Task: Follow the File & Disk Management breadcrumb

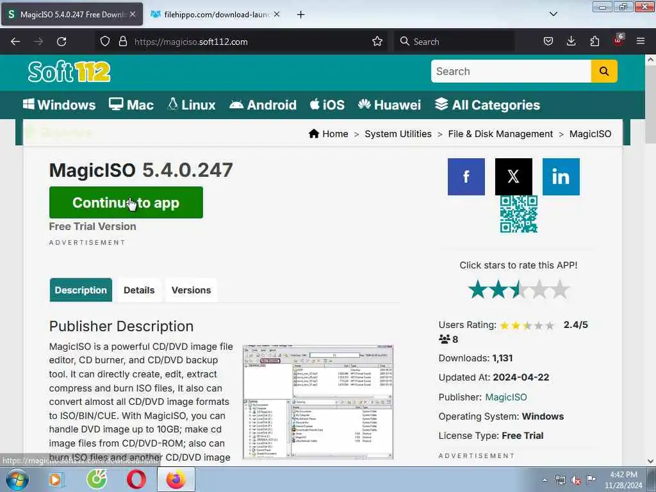Action: pos(500,134)
